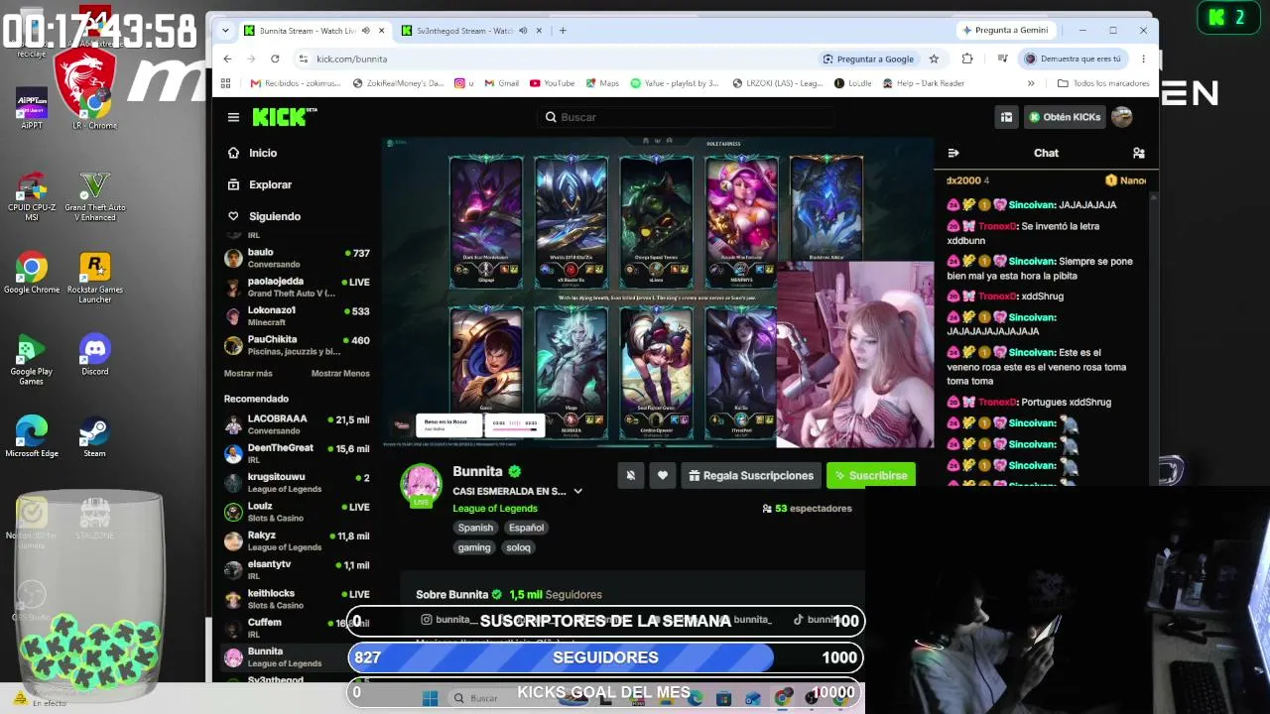
Task: Open Rockstar Games Launcher desktop icon
Action: [x=95, y=279]
